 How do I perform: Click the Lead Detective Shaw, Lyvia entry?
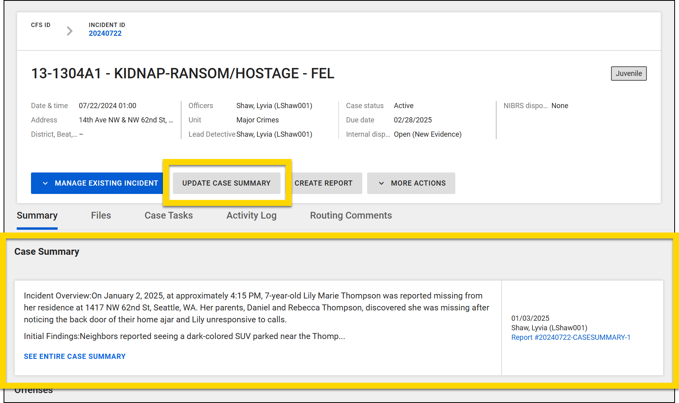tap(274, 134)
